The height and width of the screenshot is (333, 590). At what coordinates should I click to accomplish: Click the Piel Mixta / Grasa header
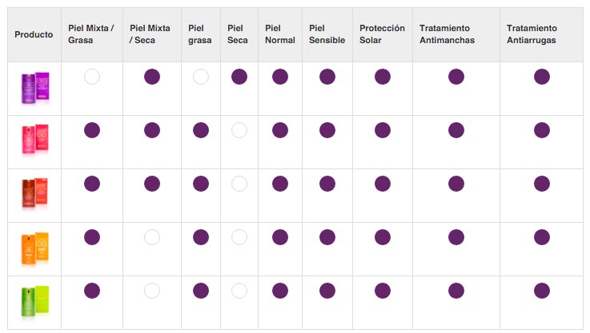click(90, 34)
